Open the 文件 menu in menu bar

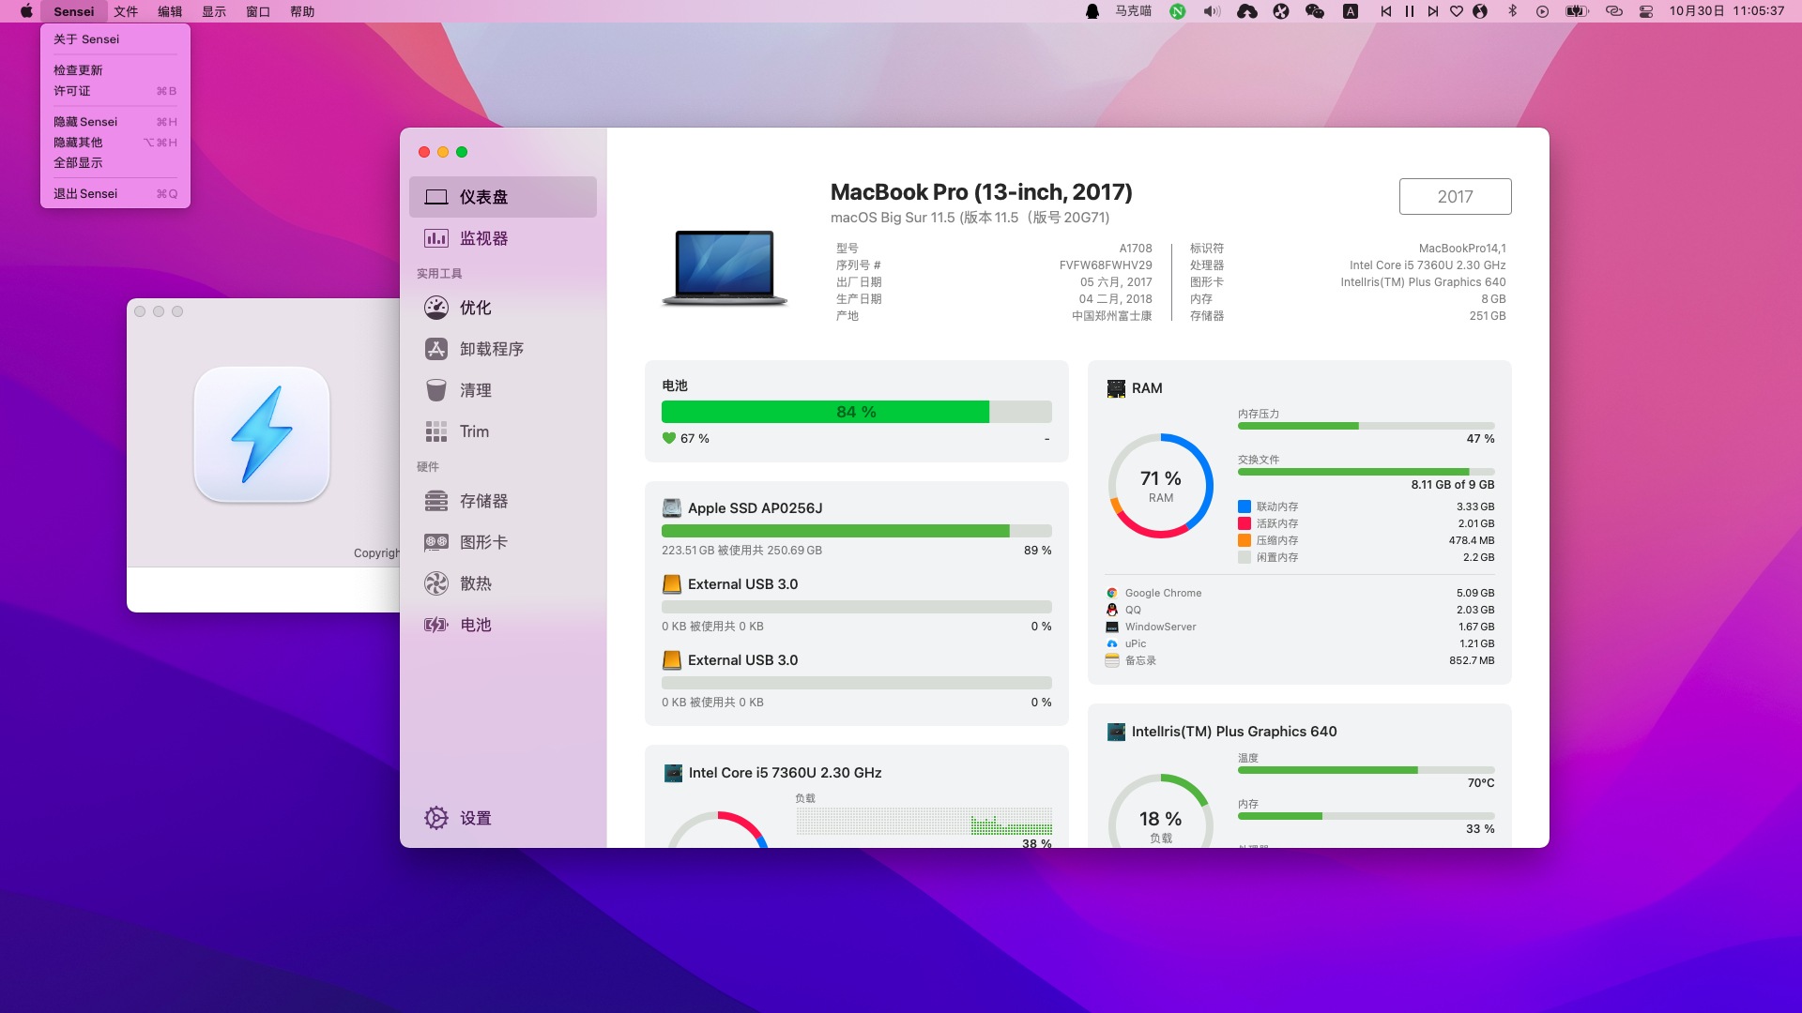click(x=126, y=11)
